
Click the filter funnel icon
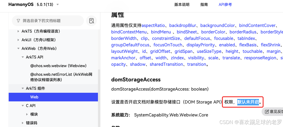tap(18, 21)
